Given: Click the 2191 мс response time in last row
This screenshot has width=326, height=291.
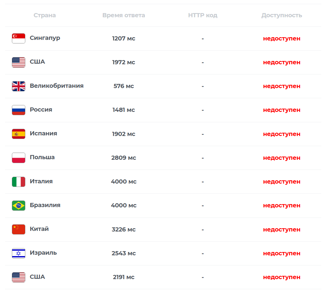Looking at the screenshot, I should tap(124, 277).
